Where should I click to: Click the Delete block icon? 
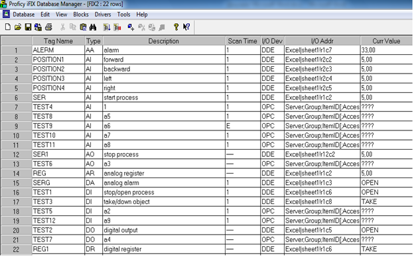(x=142, y=27)
